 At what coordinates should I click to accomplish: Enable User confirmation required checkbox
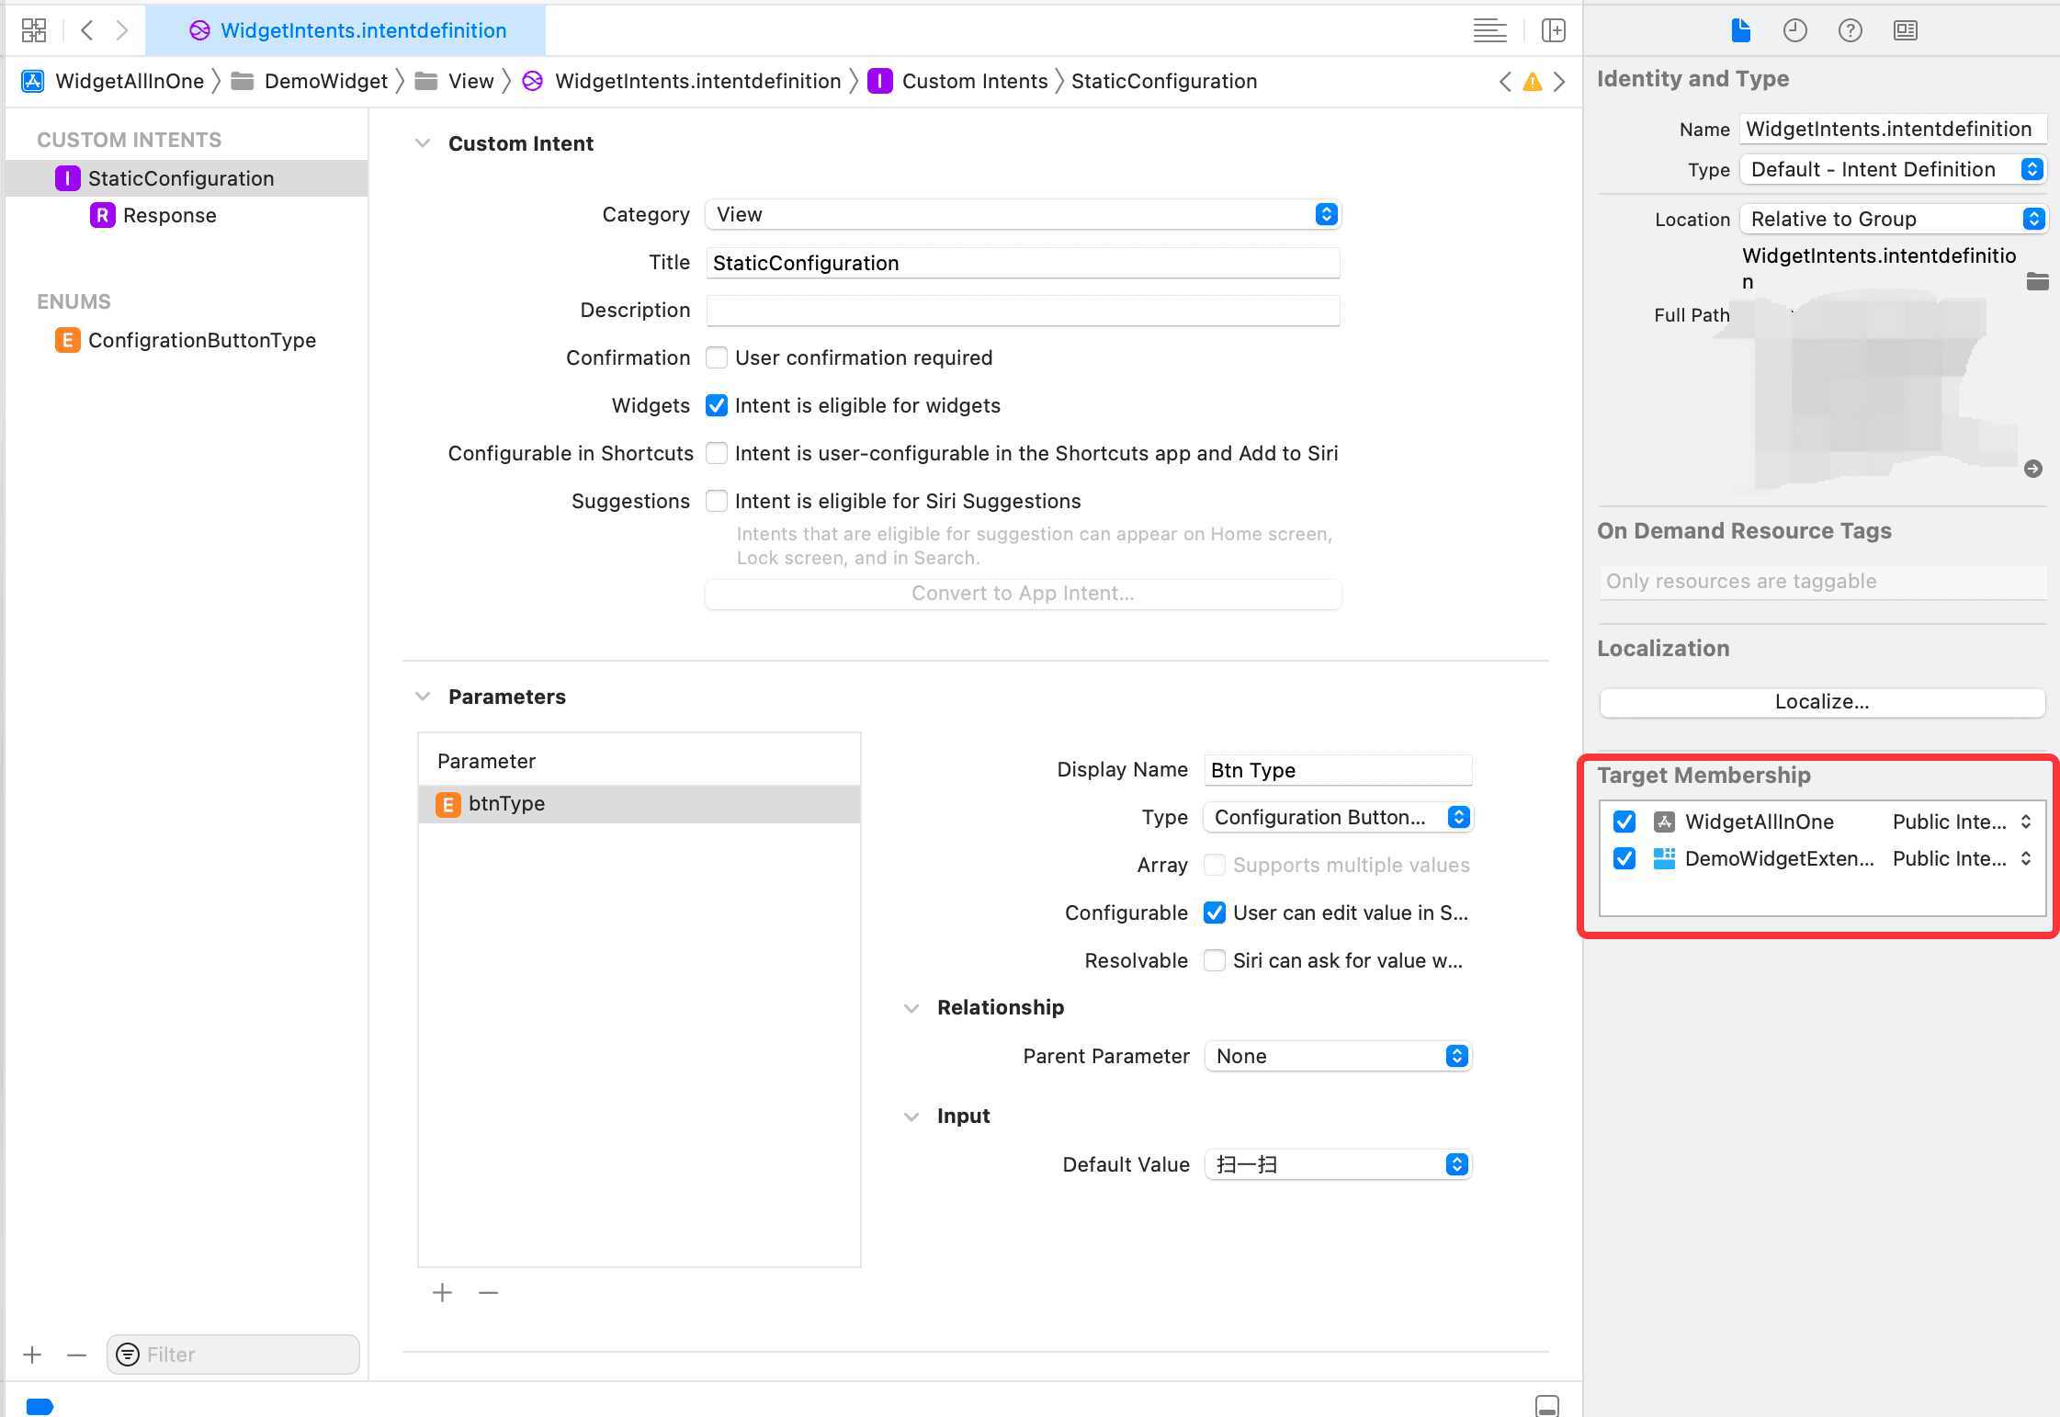point(717,357)
